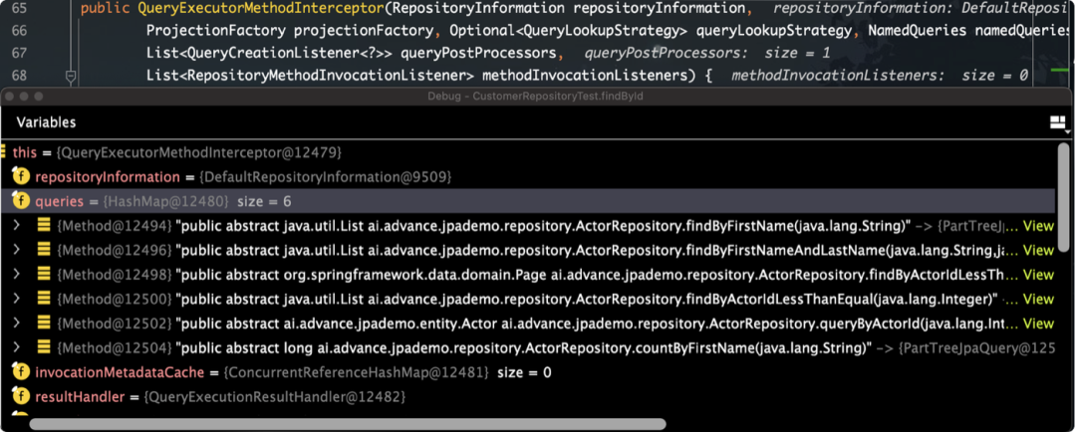Open View link for Method@12498 row
Screen dimensions: 1076x432
(1038, 275)
